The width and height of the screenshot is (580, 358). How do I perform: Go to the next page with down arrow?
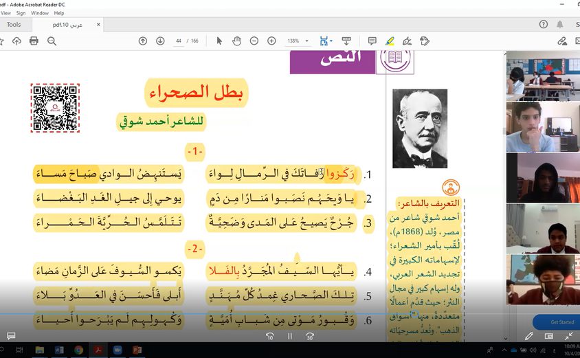click(160, 41)
